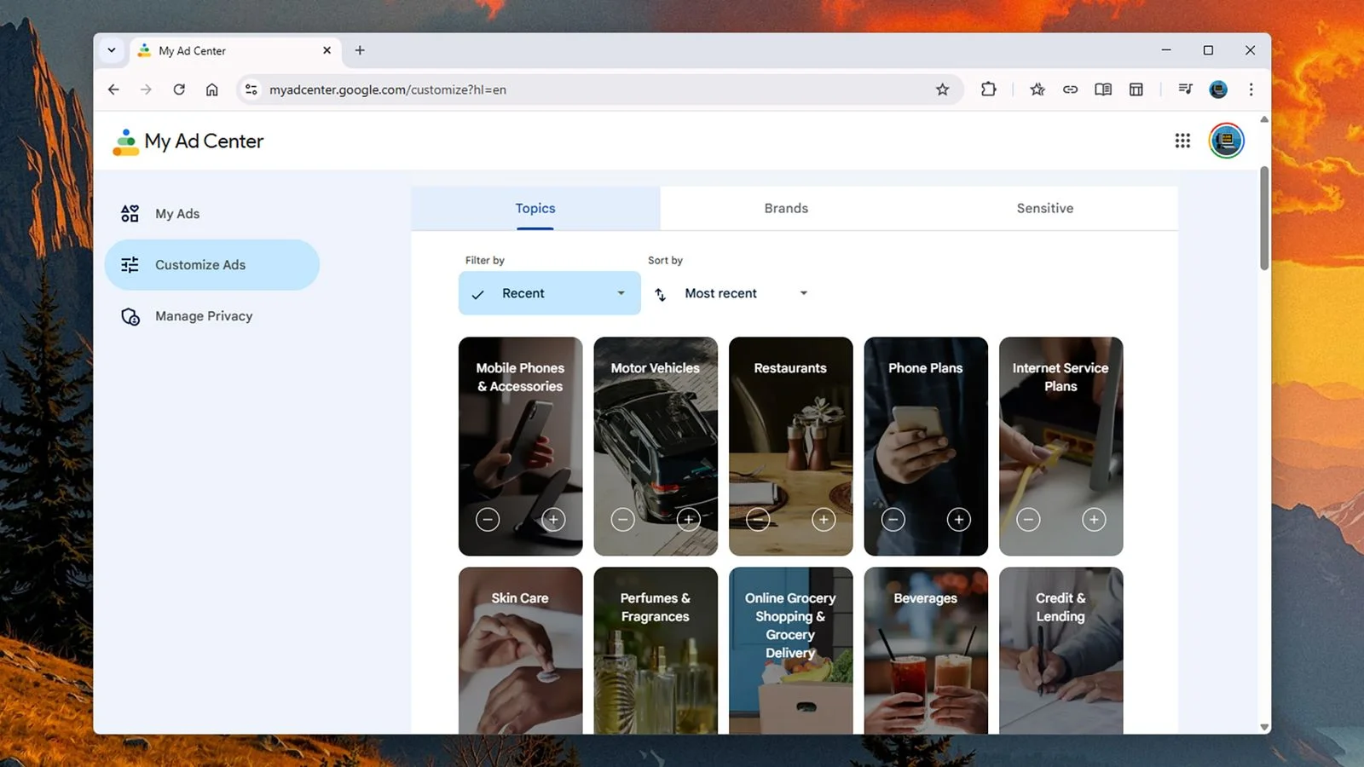Click the minus button on Phone Plans card
The width and height of the screenshot is (1364, 767).
click(893, 519)
